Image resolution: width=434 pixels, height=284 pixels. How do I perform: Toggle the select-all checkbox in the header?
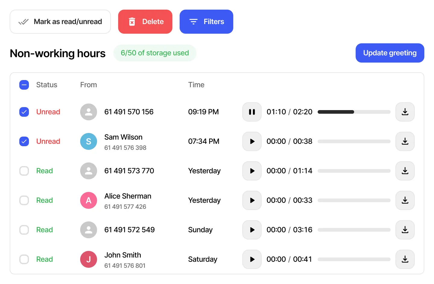click(24, 85)
